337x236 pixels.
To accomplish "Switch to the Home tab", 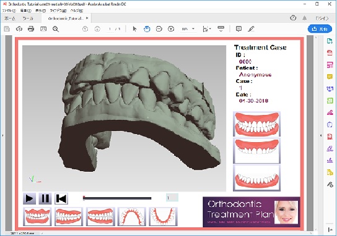I will [10, 19].
